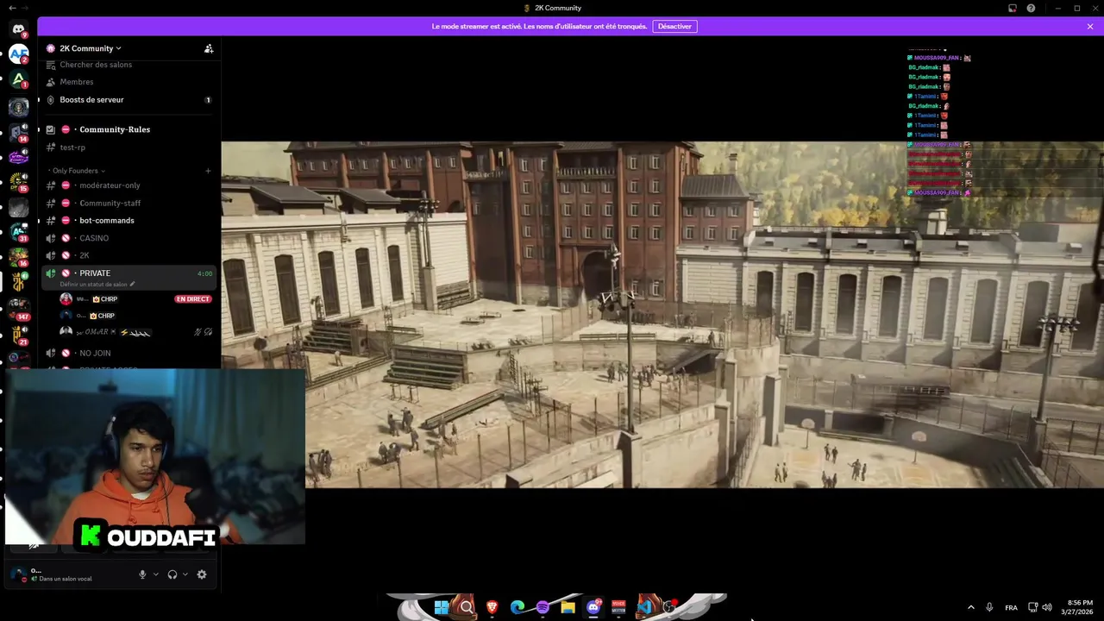Open the Community-Rules channel
This screenshot has width=1104, height=621.
click(128, 129)
